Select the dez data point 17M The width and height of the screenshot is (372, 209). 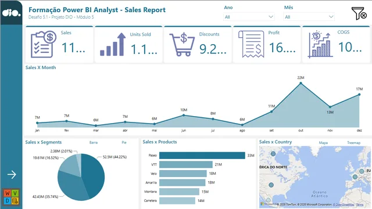point(359,95)
